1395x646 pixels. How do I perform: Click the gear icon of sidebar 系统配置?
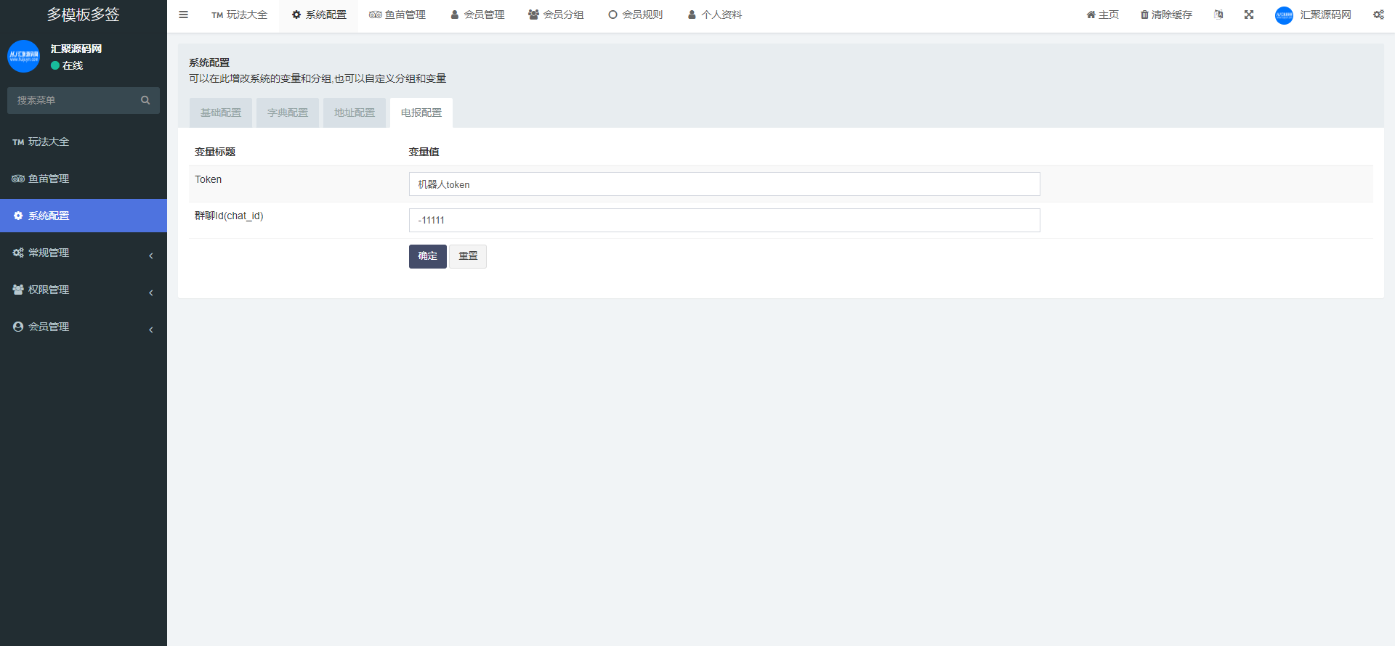pyautogui.click(x=18, y=216)
